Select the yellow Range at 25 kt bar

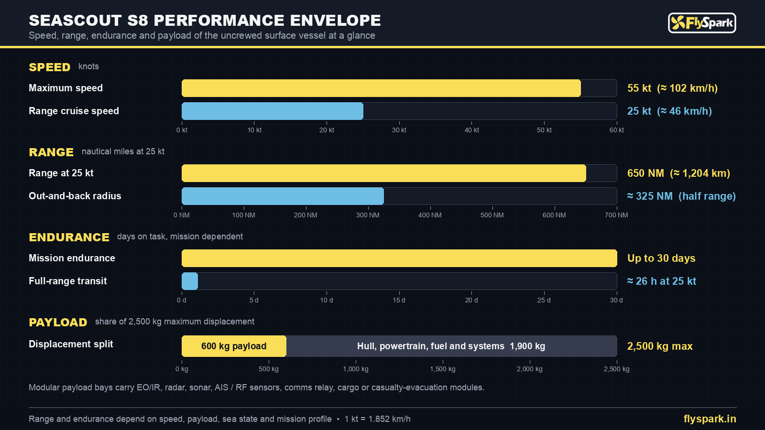[384, 173]
